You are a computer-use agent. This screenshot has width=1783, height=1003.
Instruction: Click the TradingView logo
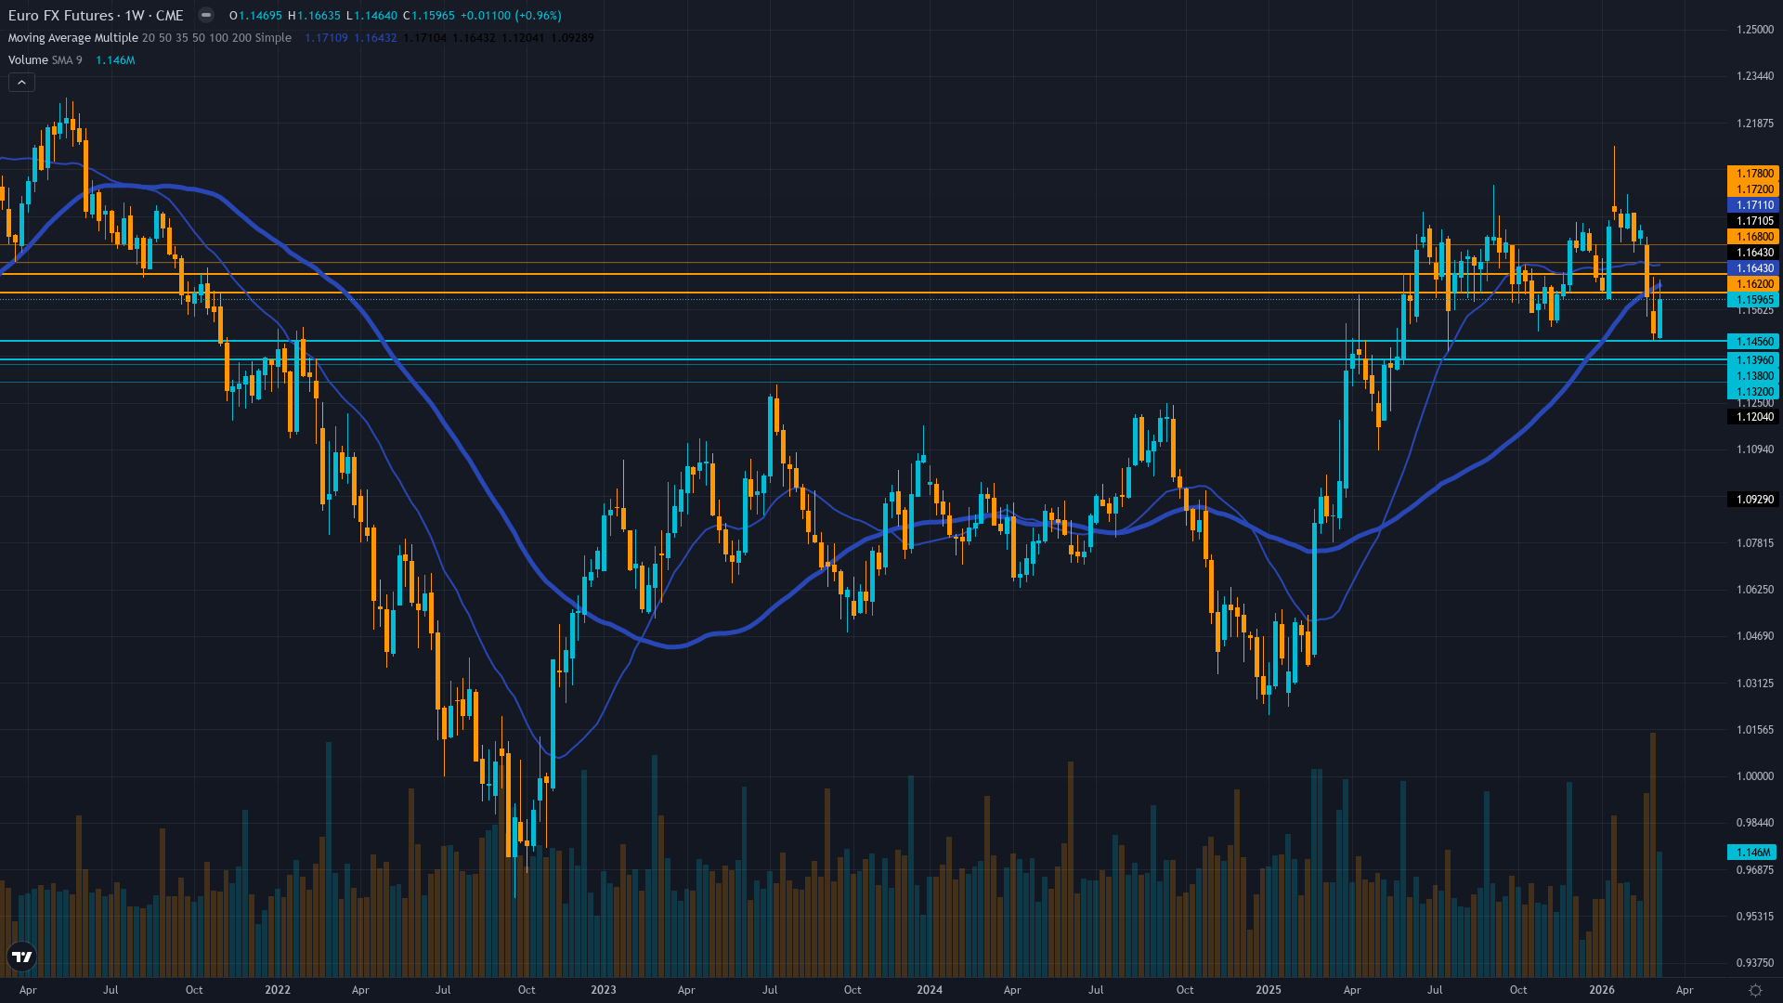coord(22,957)
